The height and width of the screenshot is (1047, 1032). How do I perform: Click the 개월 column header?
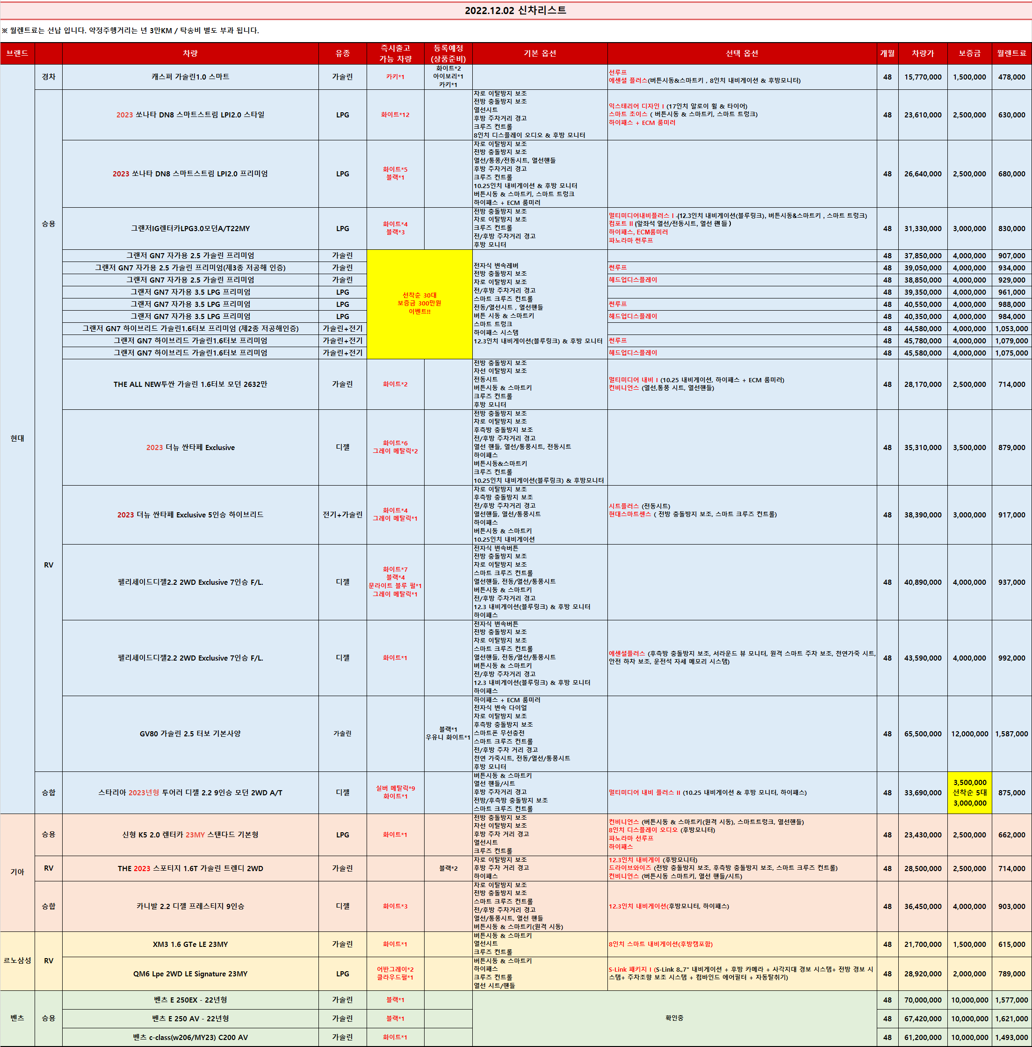pos(887,53)
